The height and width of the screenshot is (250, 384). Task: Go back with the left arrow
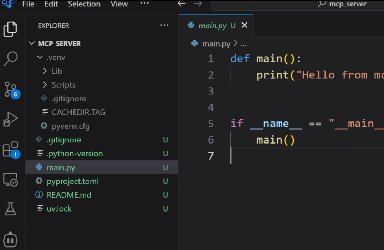point(181,4)
